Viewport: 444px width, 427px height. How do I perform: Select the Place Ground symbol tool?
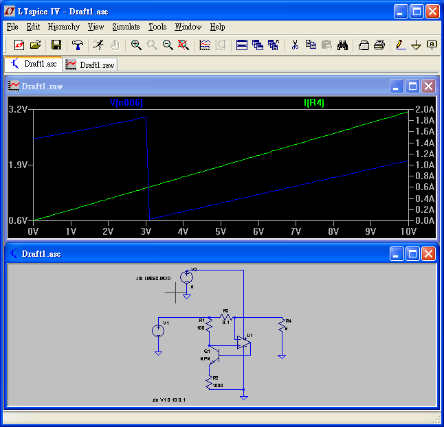(x=417, y=45)
